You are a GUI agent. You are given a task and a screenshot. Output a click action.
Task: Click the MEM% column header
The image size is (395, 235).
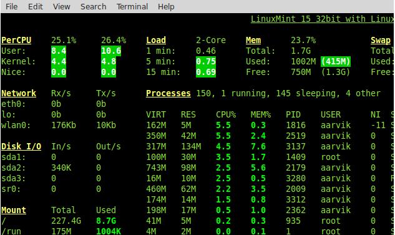(x=261, y=114)
